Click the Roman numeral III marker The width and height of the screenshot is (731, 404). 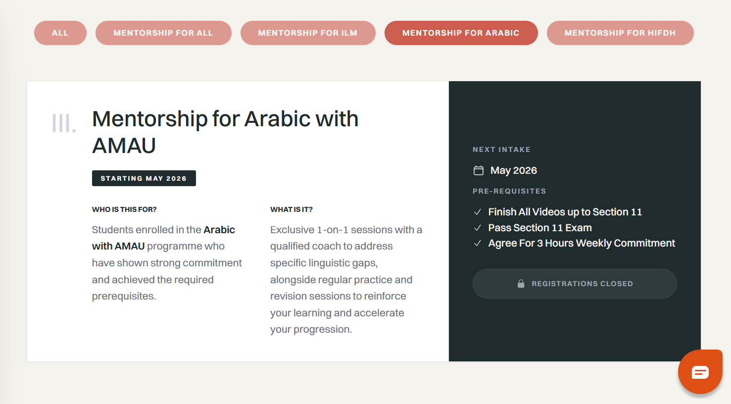[64, 123]
